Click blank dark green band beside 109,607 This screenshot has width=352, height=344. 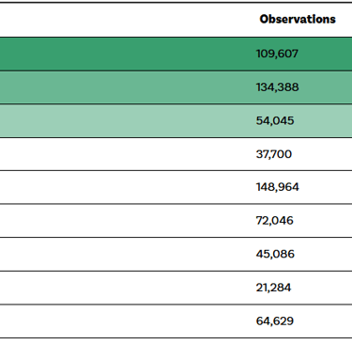click(x=125, y=54)
